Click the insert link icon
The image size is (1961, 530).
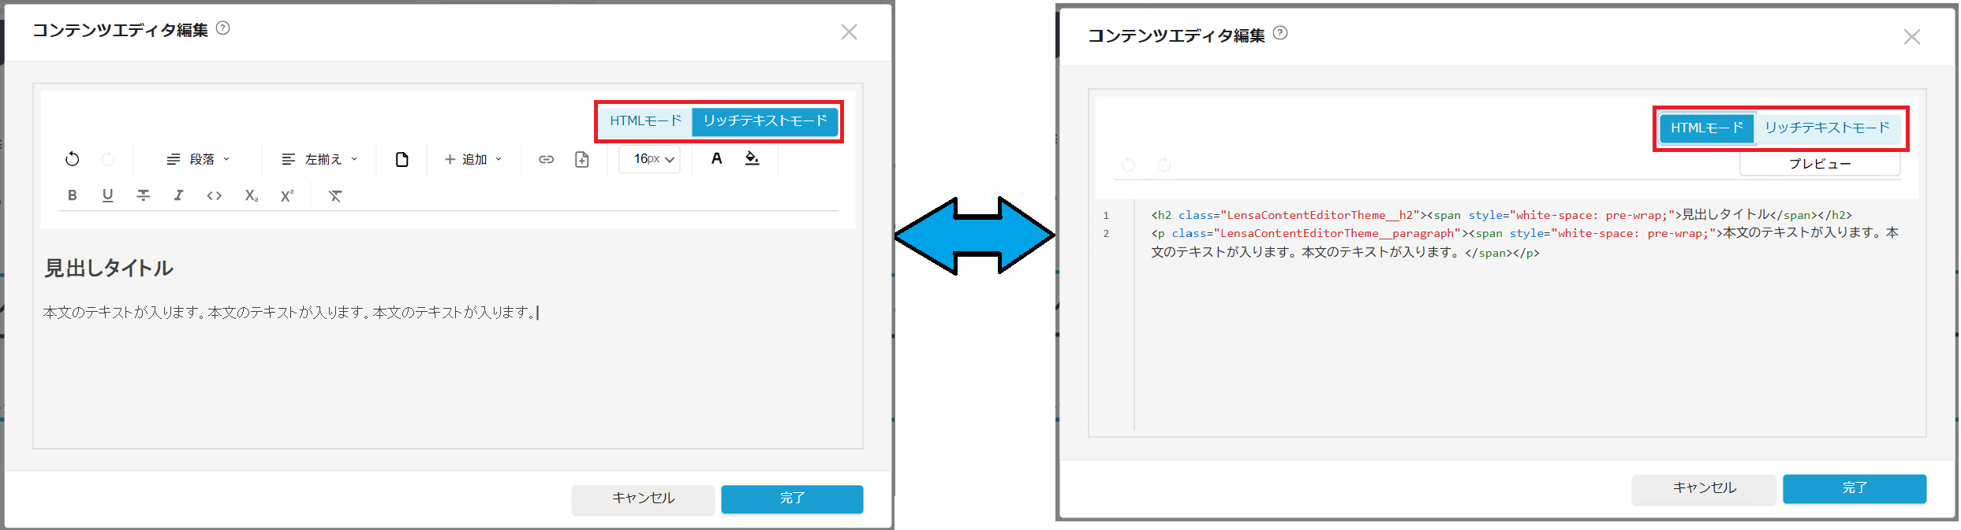[546, 159]
